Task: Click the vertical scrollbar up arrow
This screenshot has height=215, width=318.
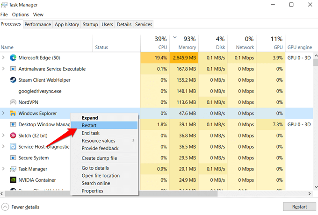Action: tap(316, 55)
